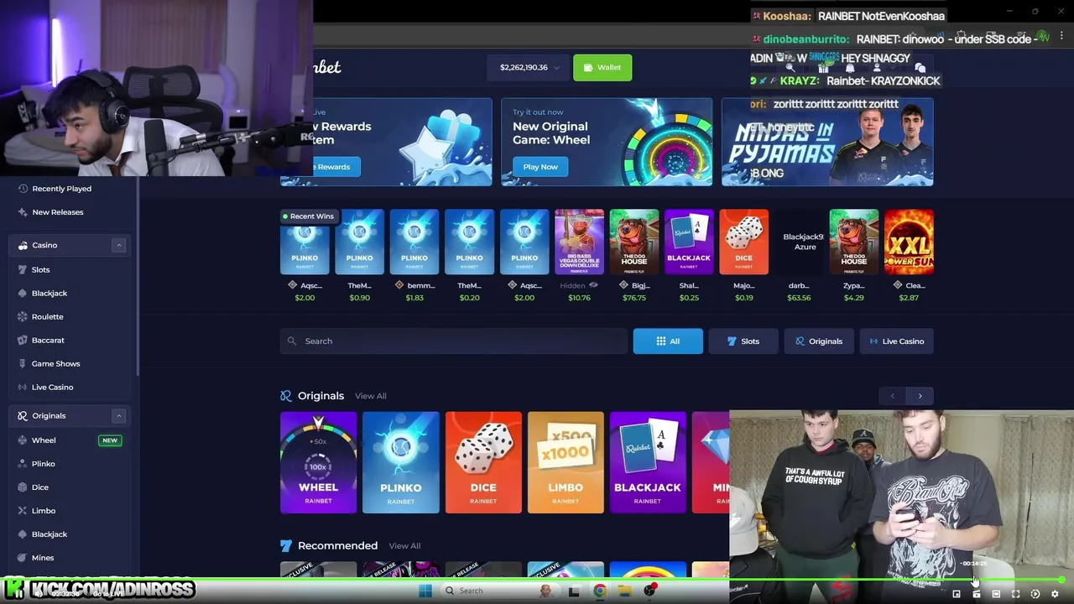Click the game search field

click(x=453, y=341)
